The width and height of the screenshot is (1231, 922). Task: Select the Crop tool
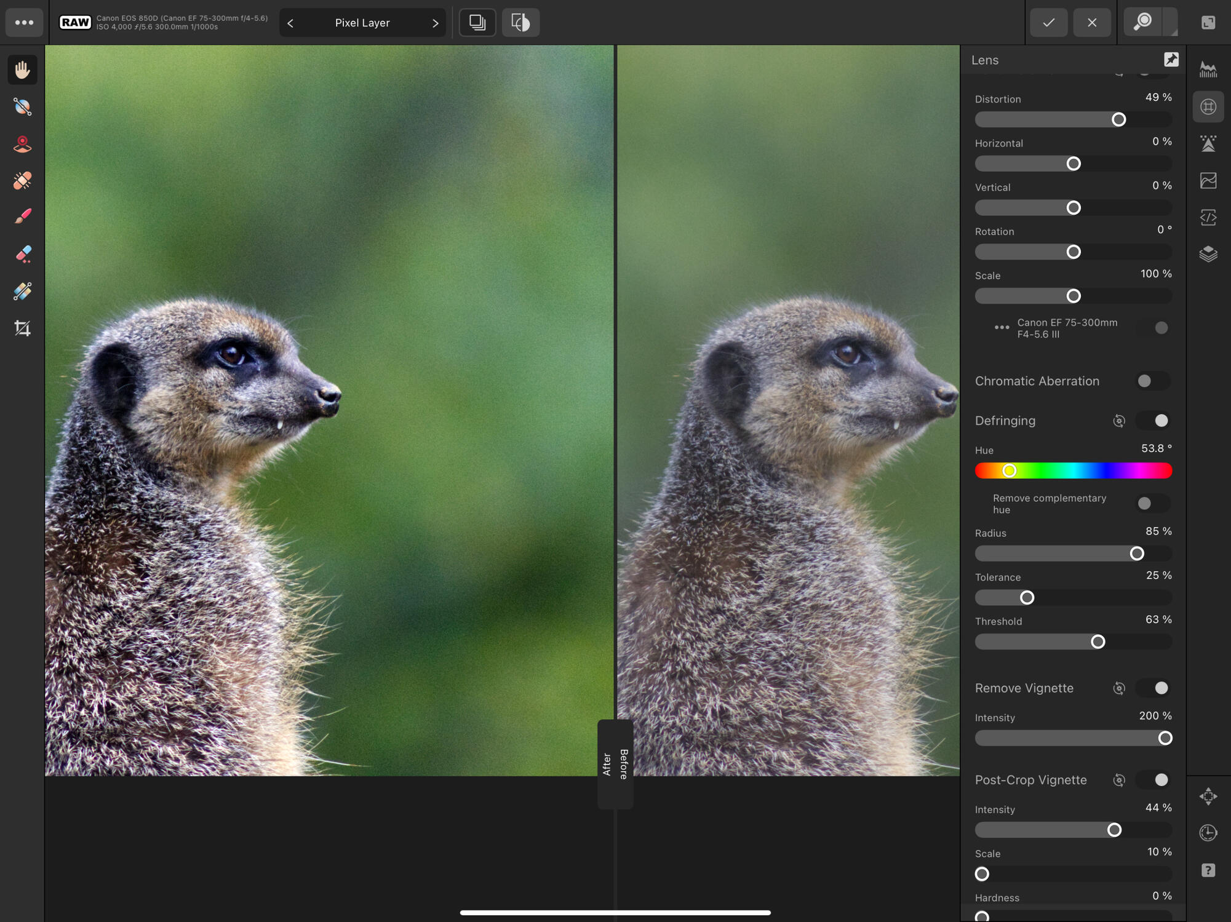pos(23,328)
